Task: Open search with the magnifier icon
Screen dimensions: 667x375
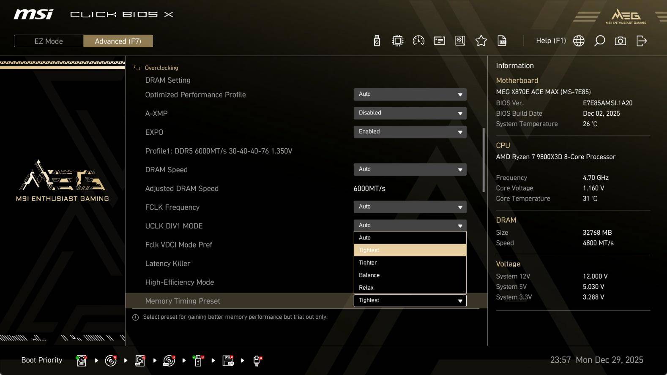Action: point(599,41)
